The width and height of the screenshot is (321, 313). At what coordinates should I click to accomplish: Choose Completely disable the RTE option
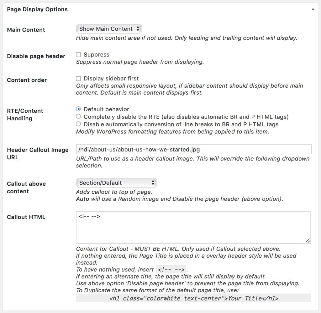pyautogui.click(x=78, y=117)
